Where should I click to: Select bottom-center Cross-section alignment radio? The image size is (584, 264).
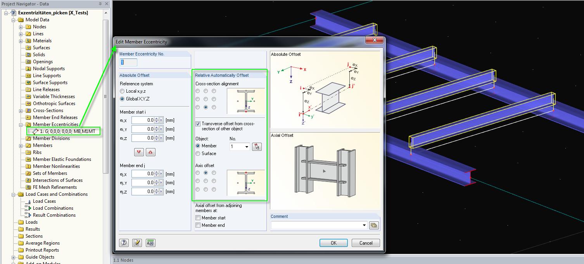pyautogui.click(x=206, y=107)
